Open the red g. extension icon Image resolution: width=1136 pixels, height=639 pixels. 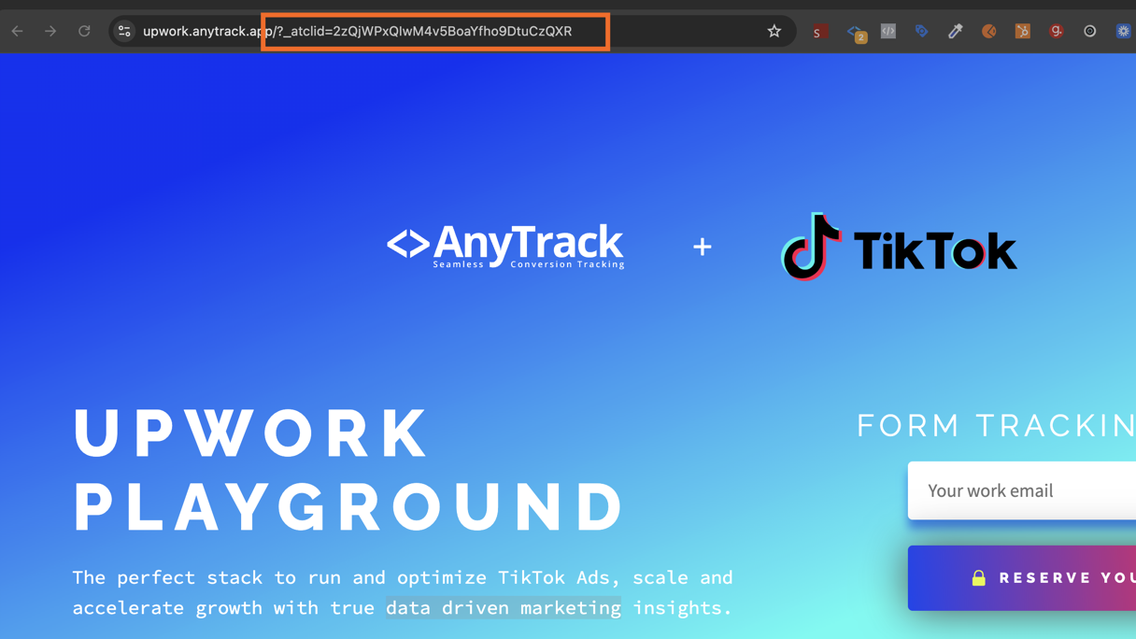pos(1056,31)
